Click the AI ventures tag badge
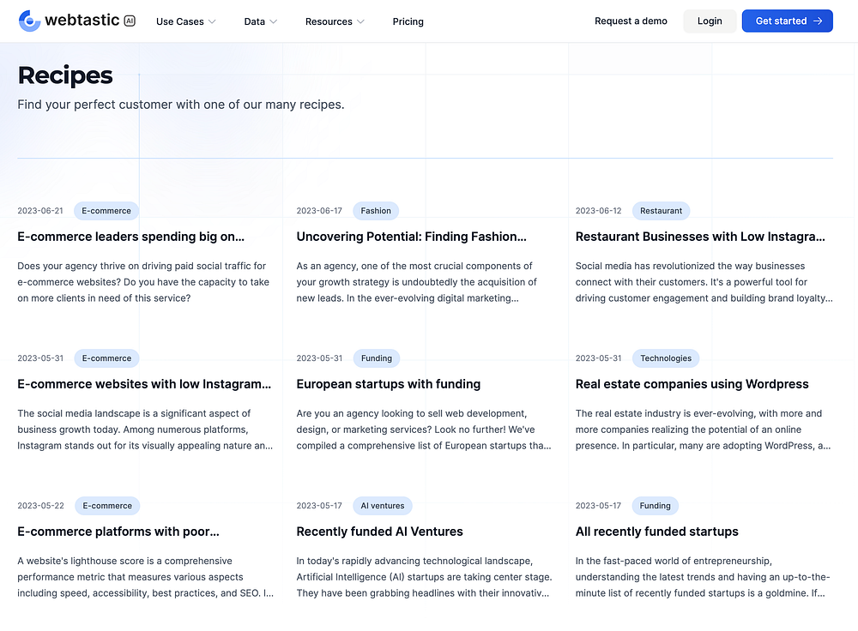The width and height of the screenshot is (858, 631). pos(383,506)
